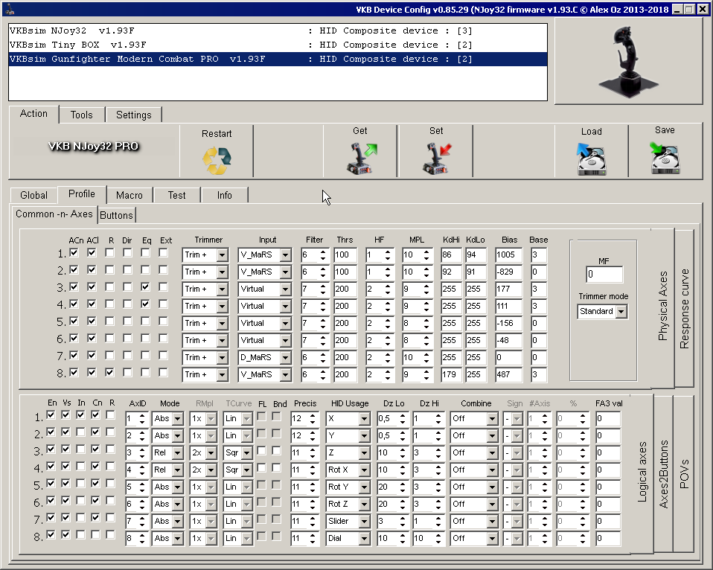Click the joystick device image
Screen dimensions: 713x570
click(x=628, y=62)
